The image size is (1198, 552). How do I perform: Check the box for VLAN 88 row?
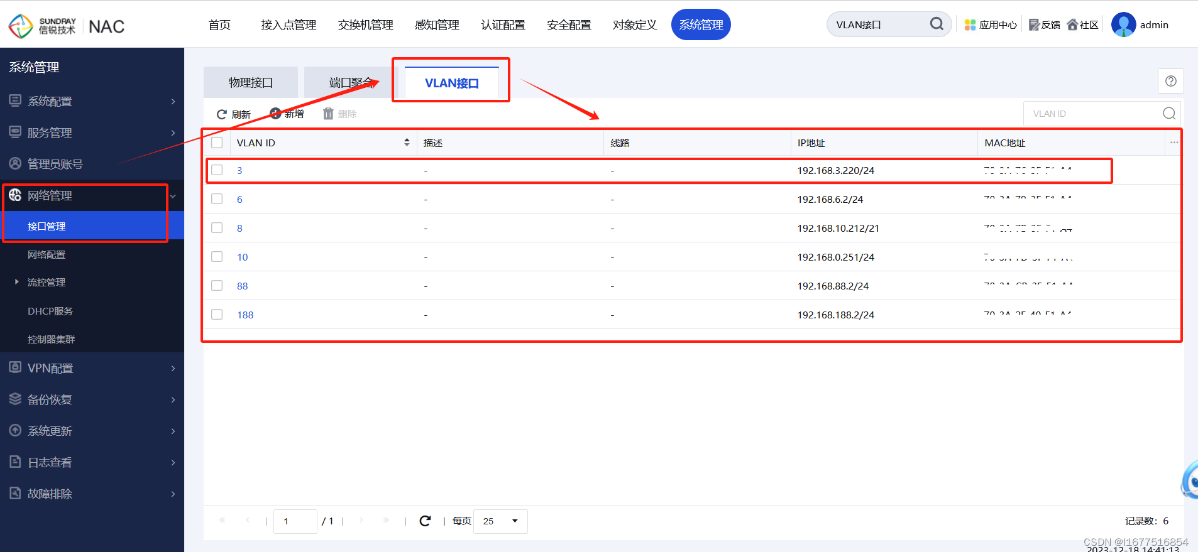pos(217,286)
